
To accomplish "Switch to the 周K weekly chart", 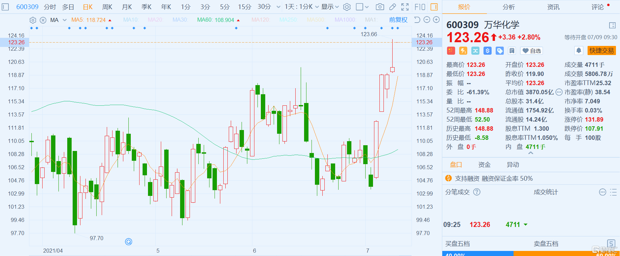I will [107, 7].
